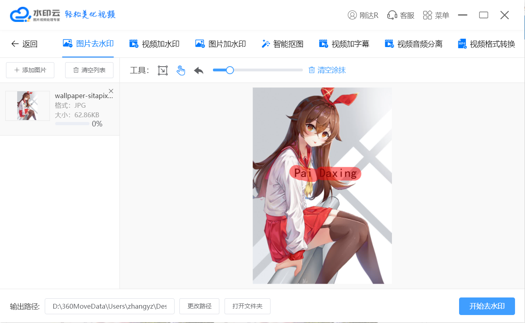Select the rectangle selection tool

pyautogui.click(x=163, y=71)
